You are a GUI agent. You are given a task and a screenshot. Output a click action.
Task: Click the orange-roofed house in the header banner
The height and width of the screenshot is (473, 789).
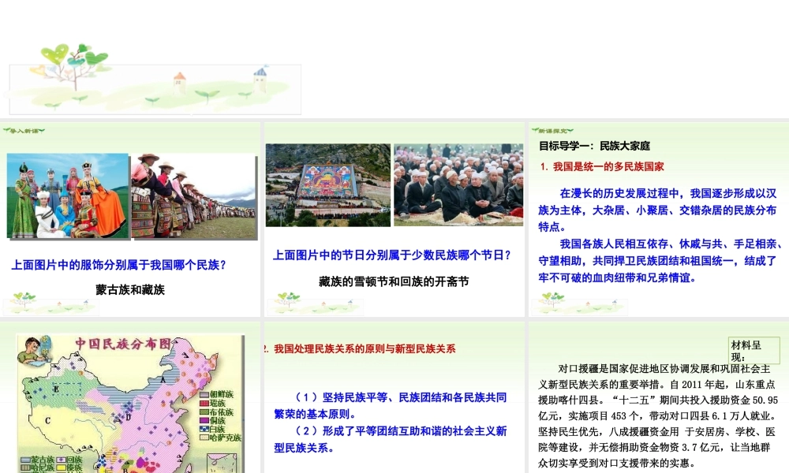(x=180, y=80)
